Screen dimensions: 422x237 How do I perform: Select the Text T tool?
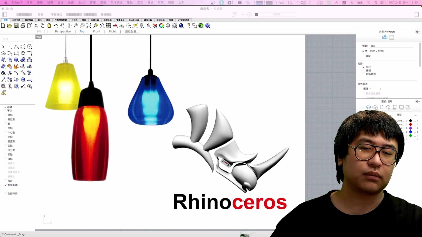tap(29, 73)
